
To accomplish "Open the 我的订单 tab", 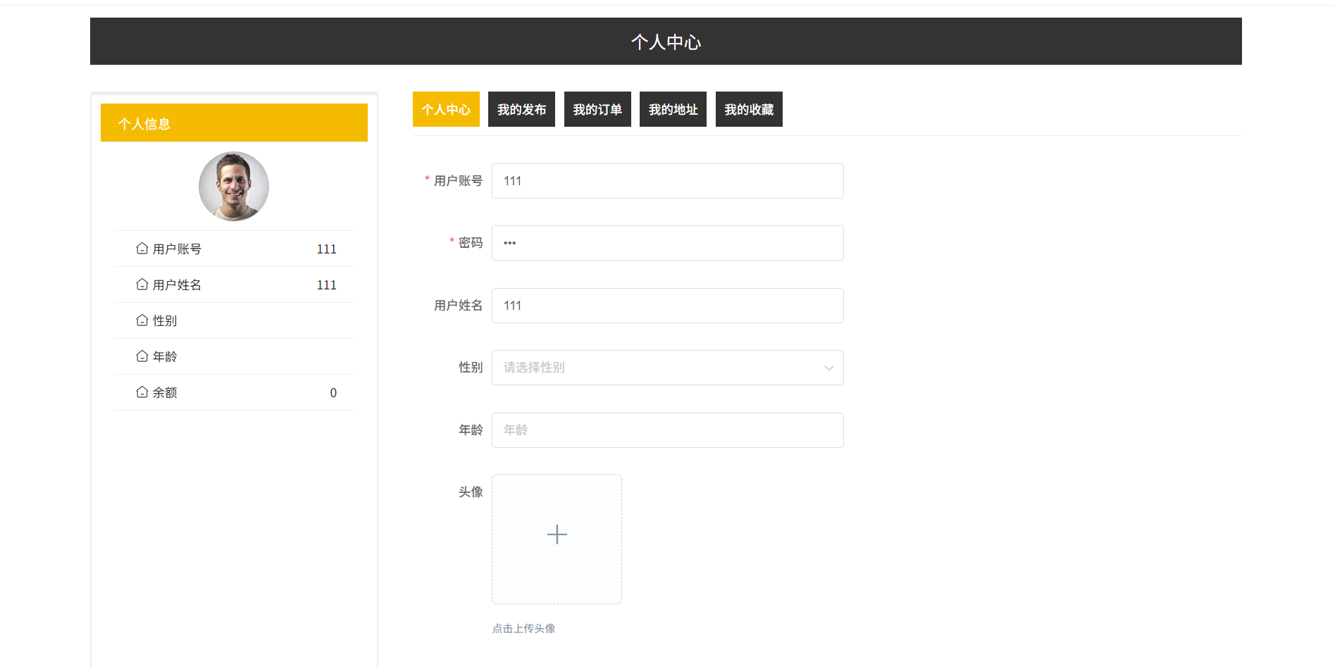I will pyautogui.click(x=597, y=109).
